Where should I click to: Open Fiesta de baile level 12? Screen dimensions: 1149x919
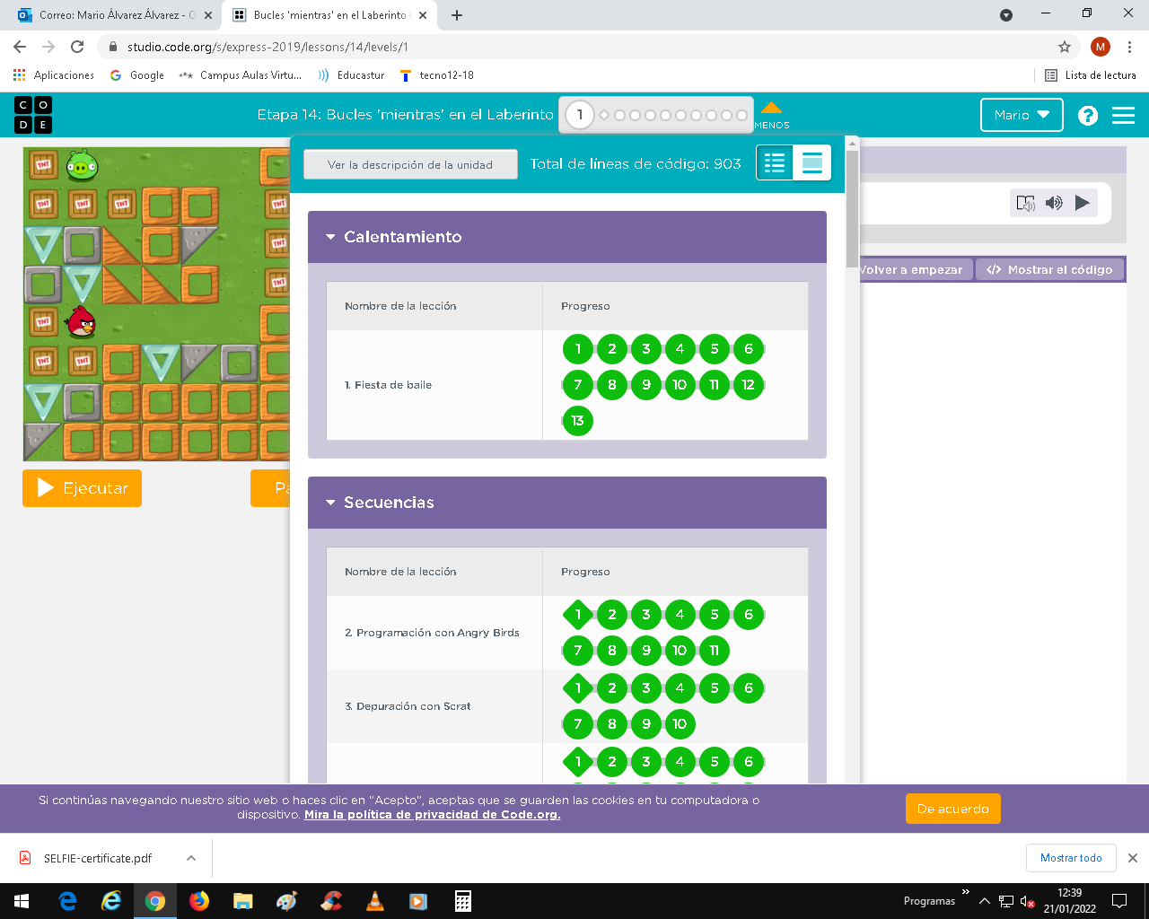(749, 385)
